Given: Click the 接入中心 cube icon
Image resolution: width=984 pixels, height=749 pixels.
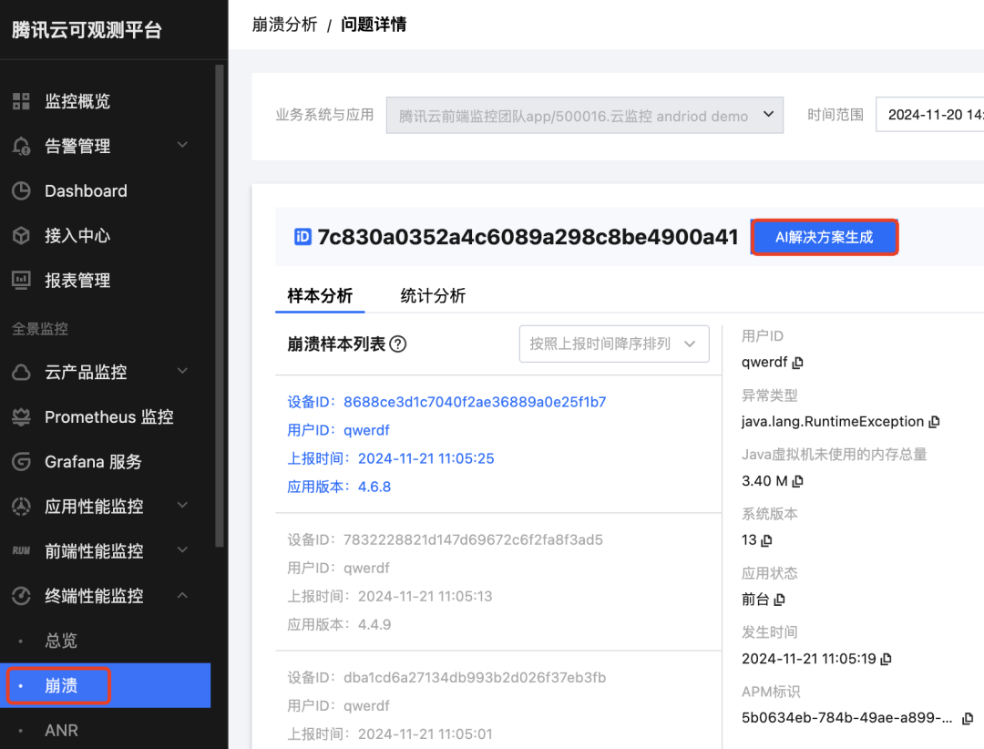Looking at the screenshot, I should coord(21,235).
